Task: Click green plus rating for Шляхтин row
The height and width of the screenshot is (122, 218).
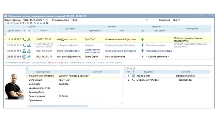Action: 142,39
